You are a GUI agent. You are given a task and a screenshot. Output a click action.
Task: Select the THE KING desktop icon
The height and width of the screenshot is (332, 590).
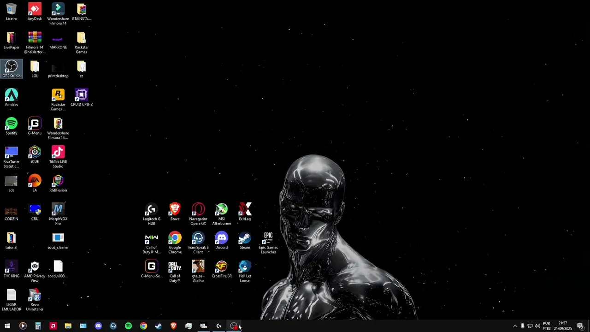pyautogui.click(x=12, y=269)
